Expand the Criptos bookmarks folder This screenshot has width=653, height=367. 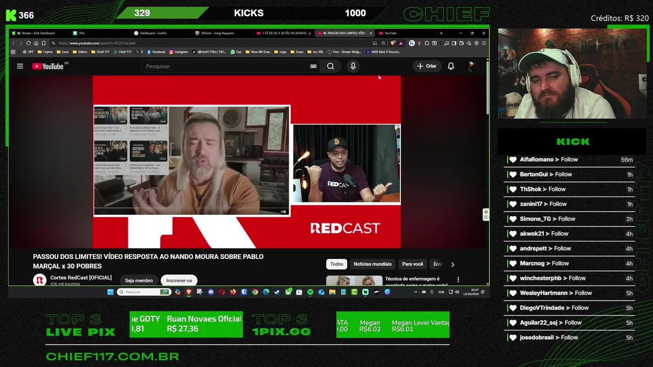[x=45, y=52]
